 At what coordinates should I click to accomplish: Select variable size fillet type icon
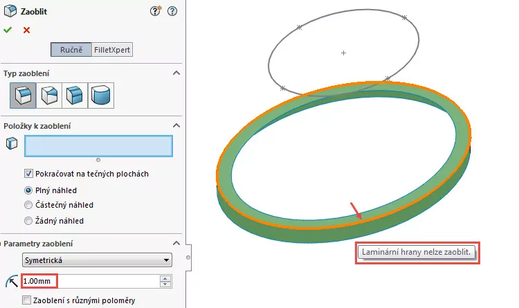click(x=49, y=96)
